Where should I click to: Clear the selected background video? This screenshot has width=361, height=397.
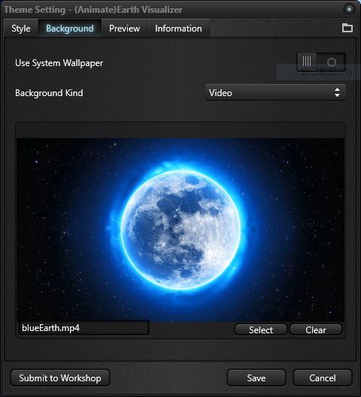[x=316, y=329]
